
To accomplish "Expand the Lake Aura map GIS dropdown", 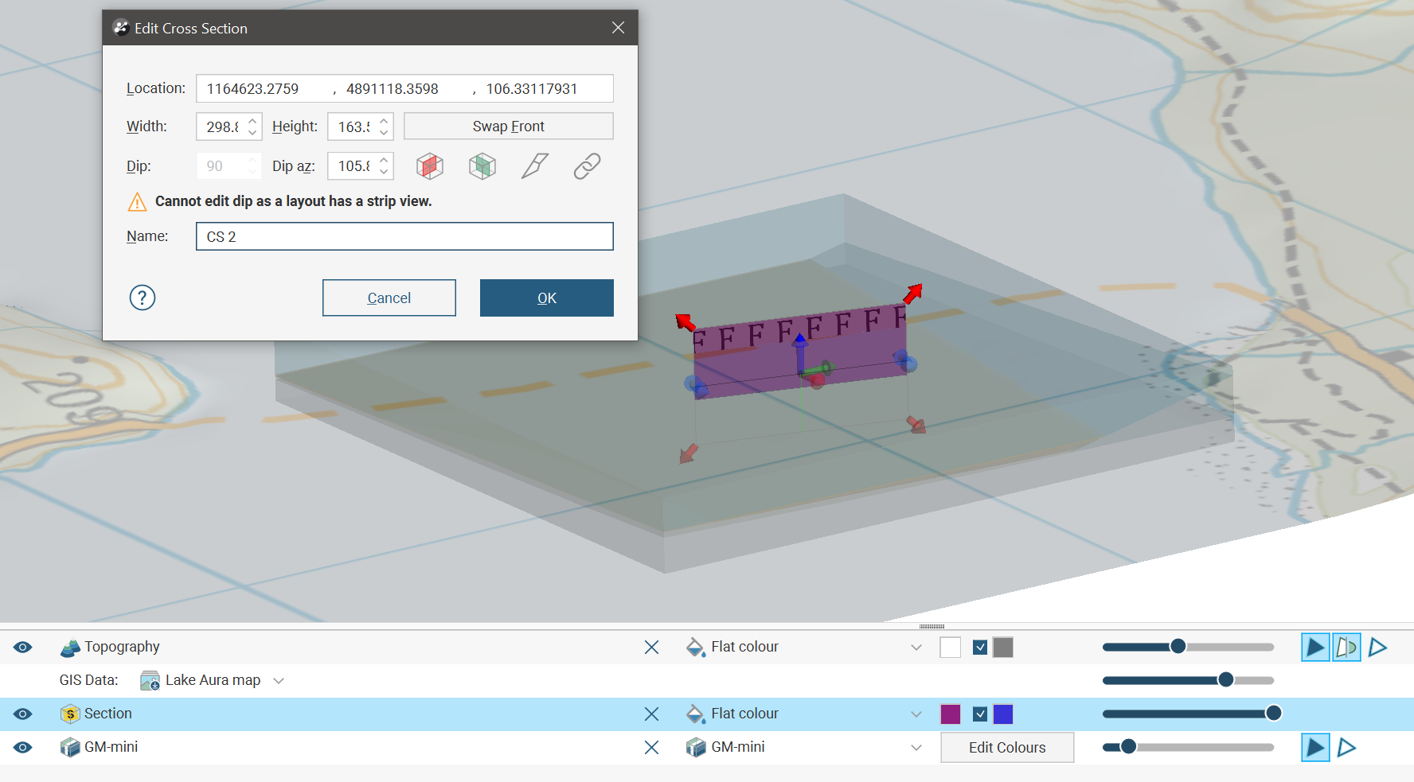I will point(279,681).
